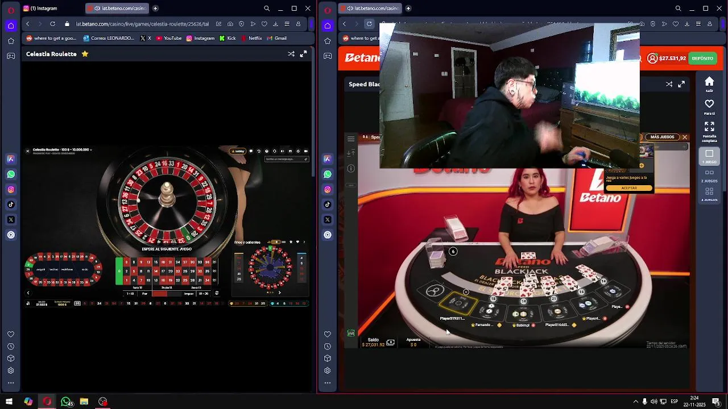Image resolution: width=728 pixels, height=409 pixels.
Task: Favorite Celestia Roulette with yellow star
Action: [85, 54]
